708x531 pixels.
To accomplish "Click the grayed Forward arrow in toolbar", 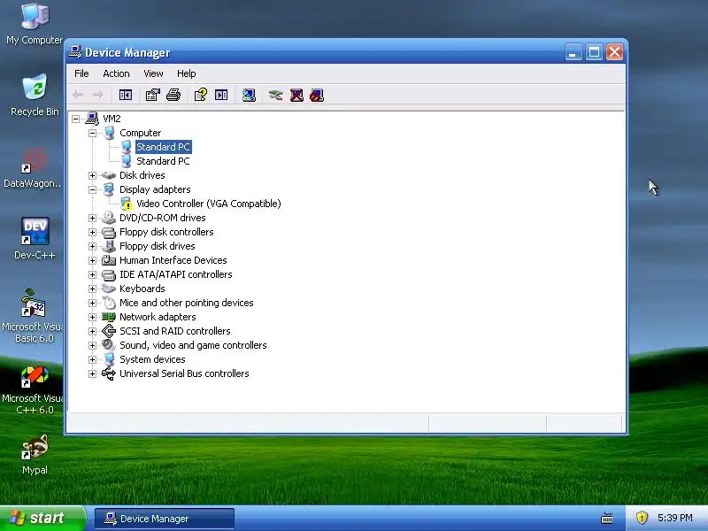I will 98,95.
